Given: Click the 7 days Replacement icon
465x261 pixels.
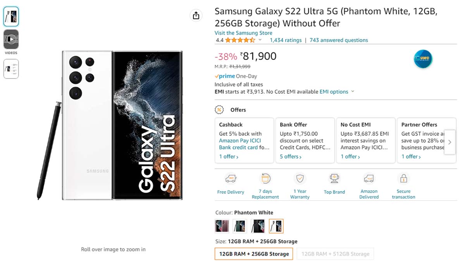Looking at the screenshot, I should 265,179.
